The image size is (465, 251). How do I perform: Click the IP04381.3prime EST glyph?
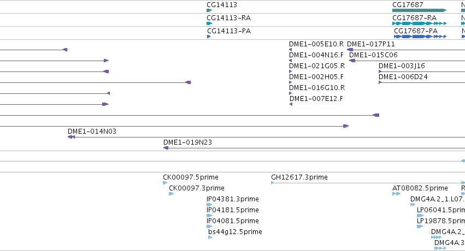click(209, 205)
